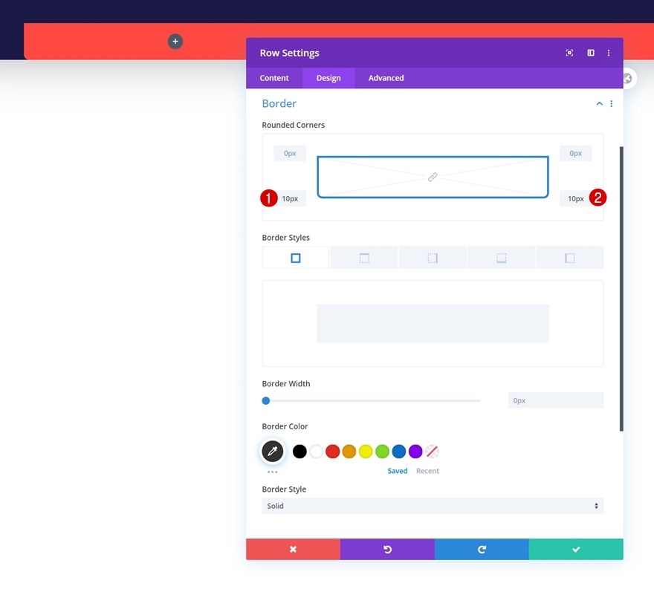Open Border section three-dot options
The image size is (654, 589).
point(612,104)
